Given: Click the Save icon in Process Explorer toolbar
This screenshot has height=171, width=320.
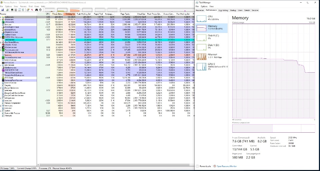Looking at the screenshot, I should tap(2, 10).
